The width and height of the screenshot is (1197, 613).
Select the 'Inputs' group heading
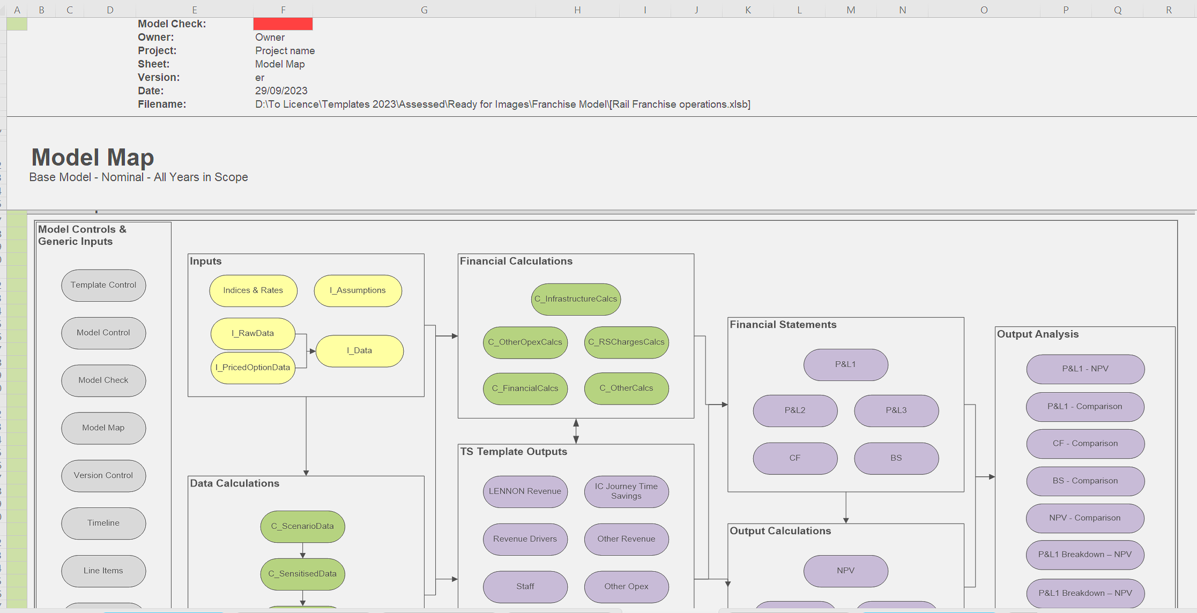(206, 261)
